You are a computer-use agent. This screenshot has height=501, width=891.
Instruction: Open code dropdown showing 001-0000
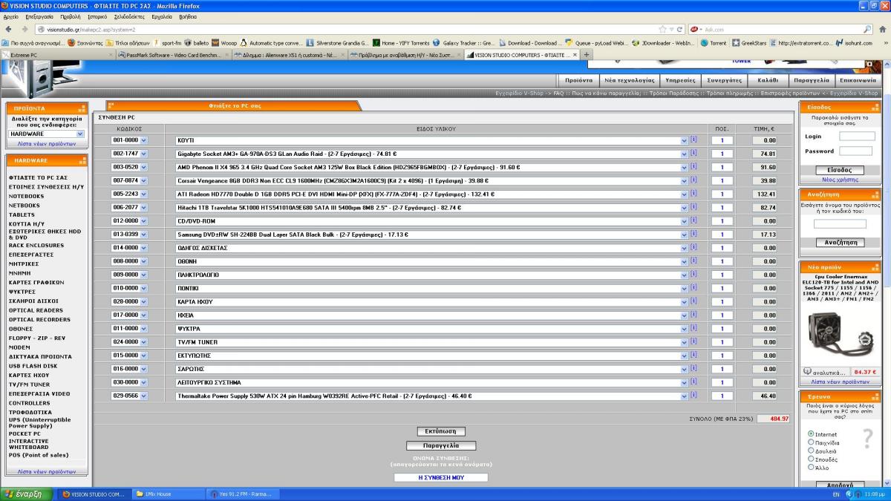click(x=130, y=140)
